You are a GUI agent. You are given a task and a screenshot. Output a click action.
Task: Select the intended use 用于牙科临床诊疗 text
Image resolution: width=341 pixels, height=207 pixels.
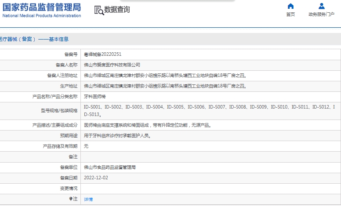[117, 136]
